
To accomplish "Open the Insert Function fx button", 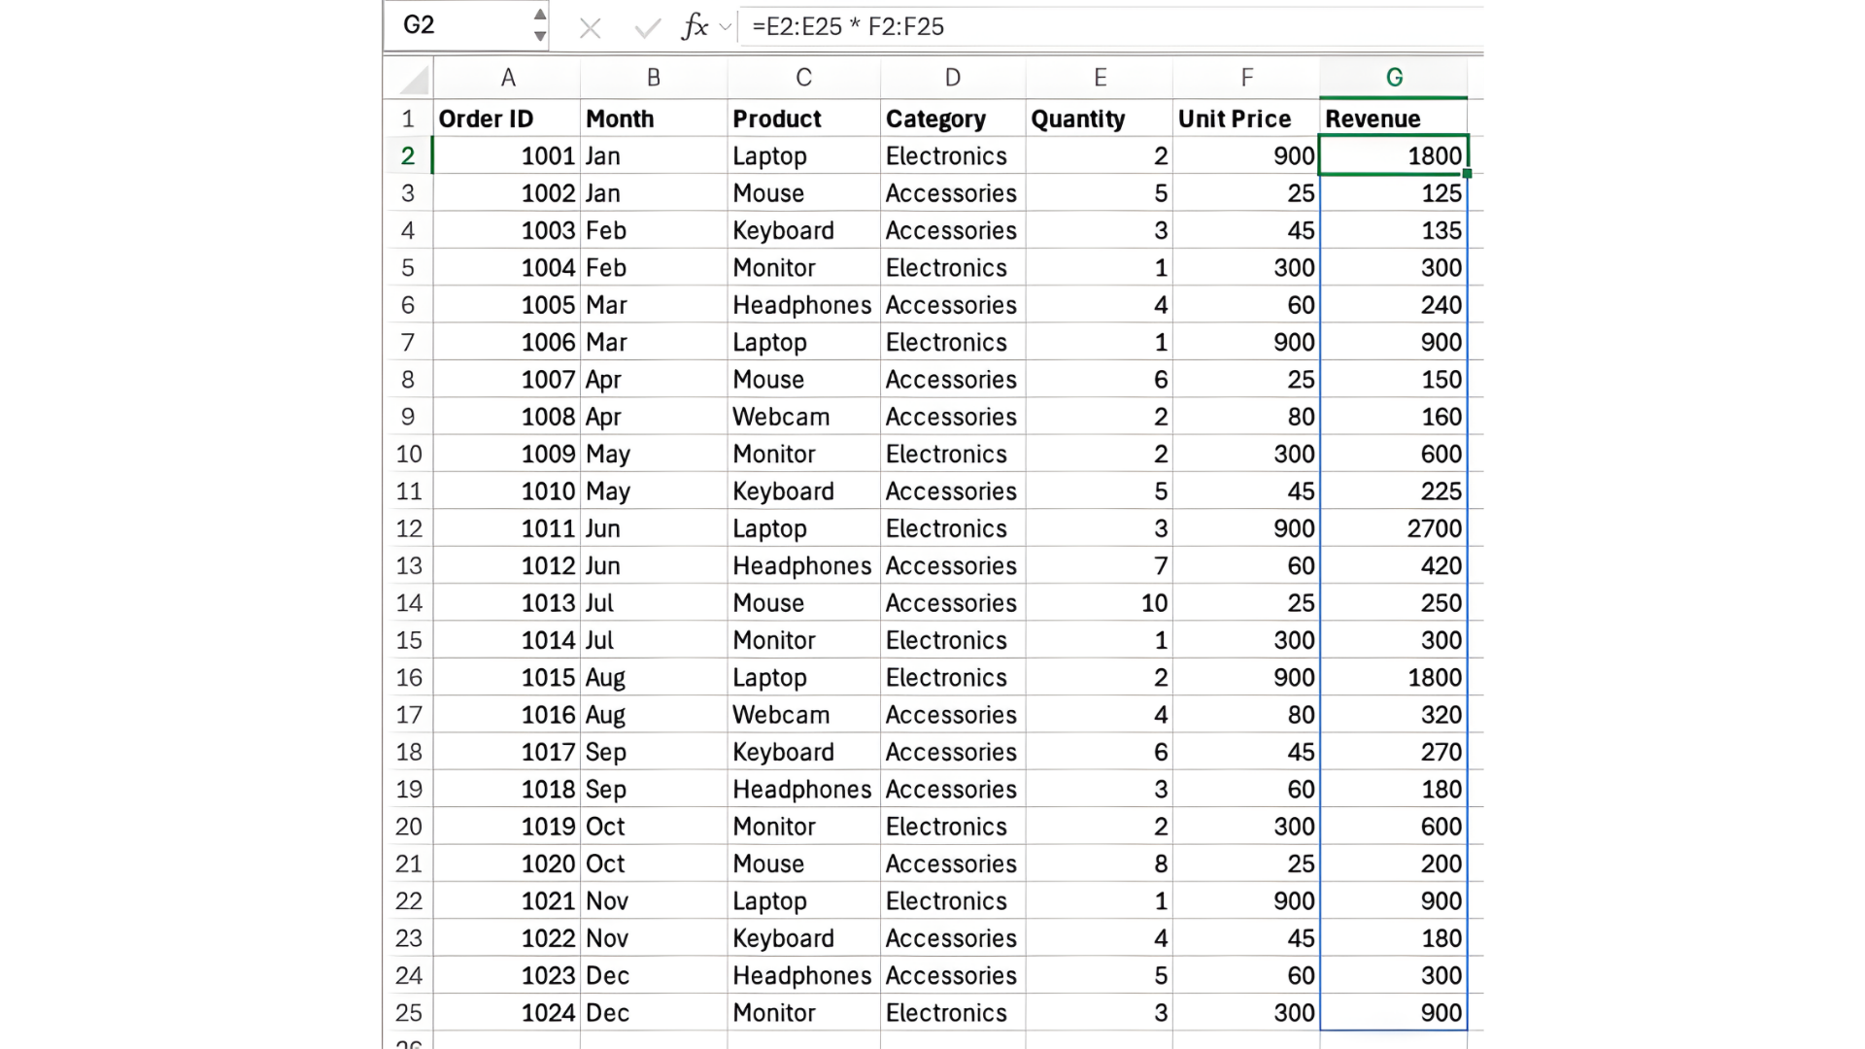I will tap(694, 26).
